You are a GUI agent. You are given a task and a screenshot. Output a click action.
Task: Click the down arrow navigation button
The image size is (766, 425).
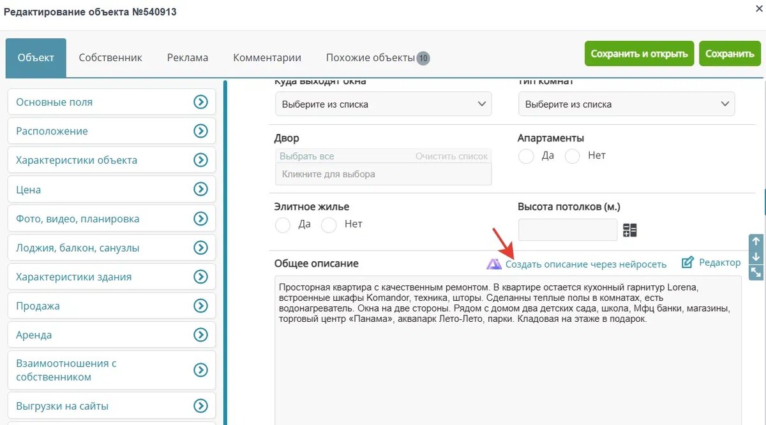pos(756,257)
